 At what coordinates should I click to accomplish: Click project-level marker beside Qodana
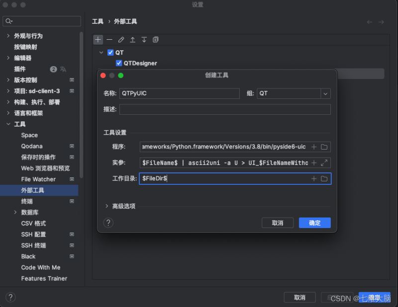(72, 146)
